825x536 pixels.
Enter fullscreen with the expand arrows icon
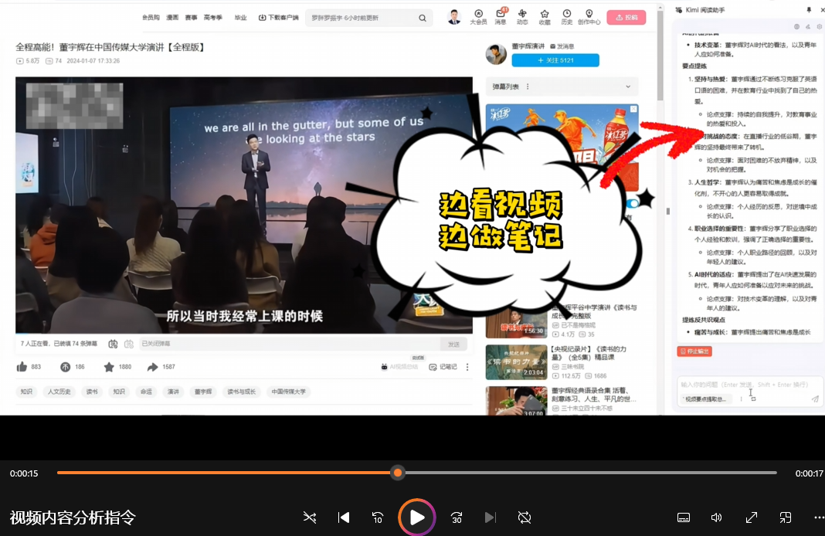coord(752,517)
